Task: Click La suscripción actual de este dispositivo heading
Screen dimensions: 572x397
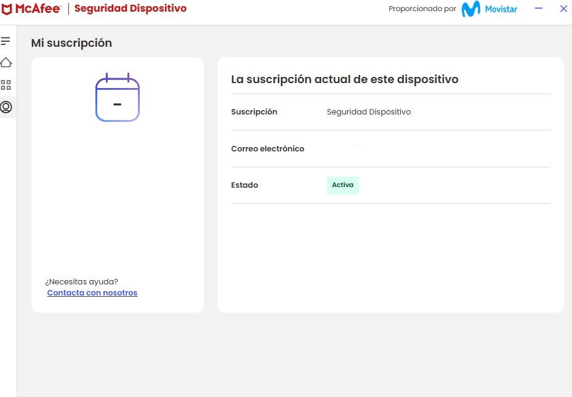Action: pyautogui.click(x=344, y=79)
